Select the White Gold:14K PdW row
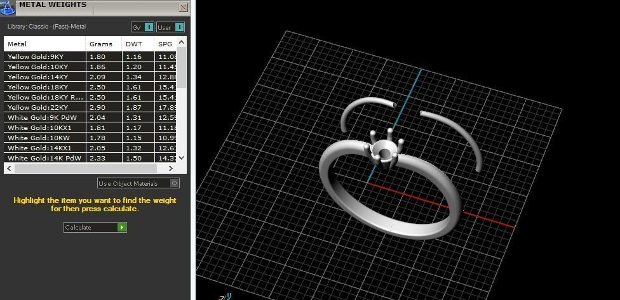Image resolution: width=620 pixels, height=300 pixels. [90, 158]
